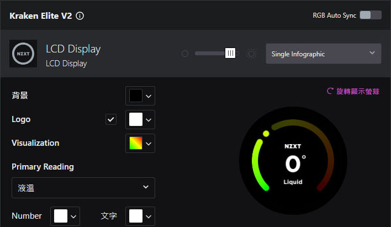
Task: Expand the 背景 color dropdown arrow
Action: pyautogui.click(x=149, y=96)
